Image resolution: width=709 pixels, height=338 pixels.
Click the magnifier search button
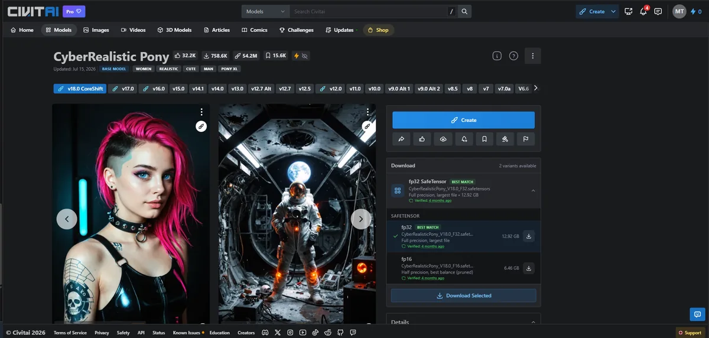pos(465,11)
